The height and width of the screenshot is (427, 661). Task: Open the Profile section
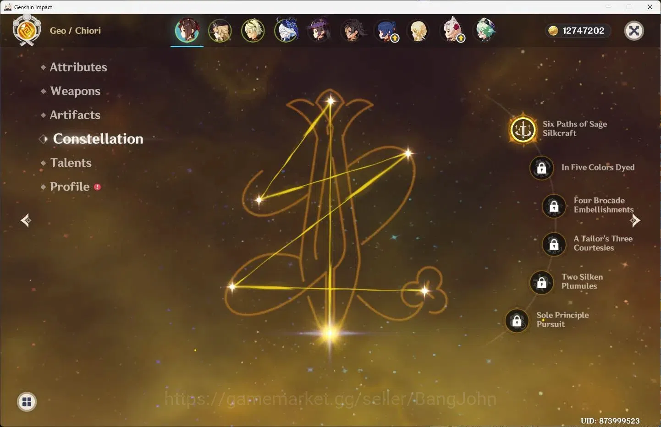click(x=70, y=186)
